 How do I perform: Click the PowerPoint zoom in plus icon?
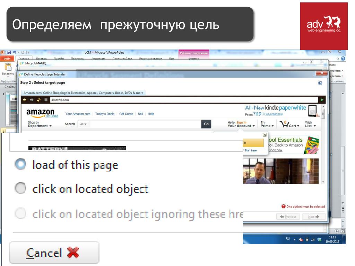(x=337, y=231)
